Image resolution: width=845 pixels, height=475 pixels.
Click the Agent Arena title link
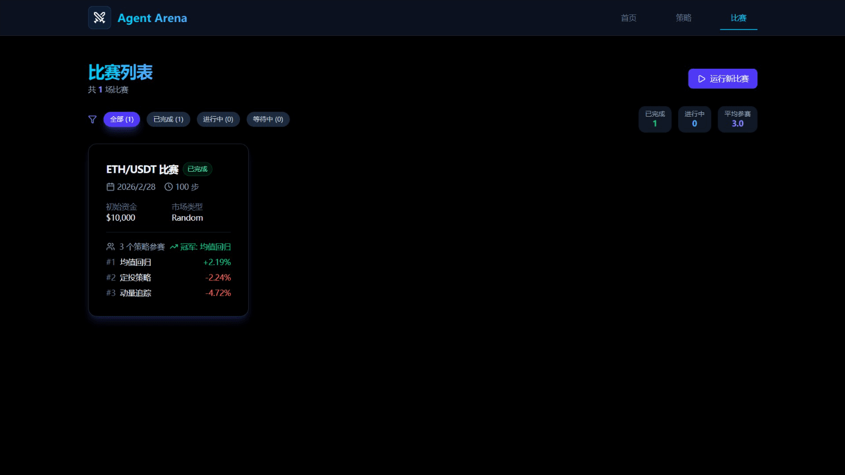click(152, 18)
